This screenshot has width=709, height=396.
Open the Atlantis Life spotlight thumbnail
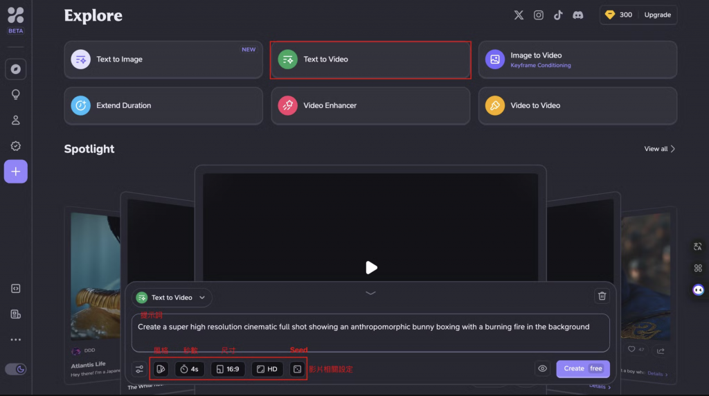point(96,276)
